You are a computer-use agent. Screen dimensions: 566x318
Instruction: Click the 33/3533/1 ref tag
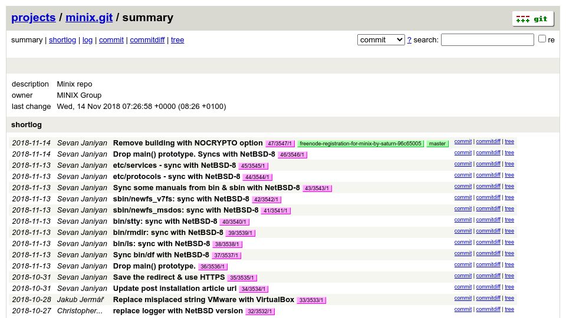pyautogui.click(x=311, y=300)
